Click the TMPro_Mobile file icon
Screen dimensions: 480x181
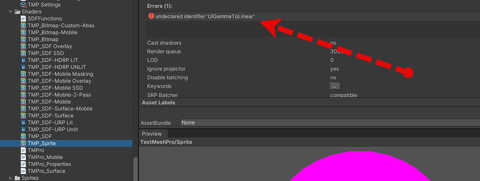coord(23,157)
